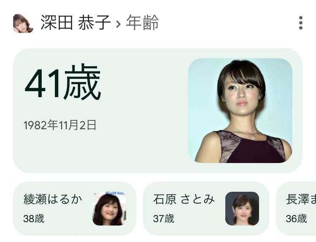Open the three-dot more options menu
The image size is (316, 242).
point(300,23)
